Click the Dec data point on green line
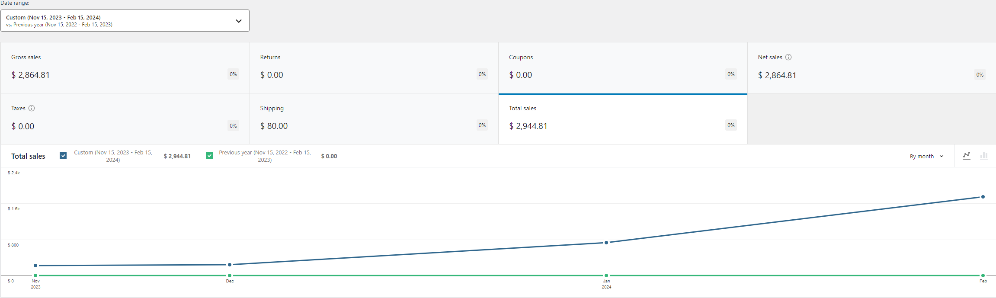This screenshot has width=996, height=298. coord(230,276)
